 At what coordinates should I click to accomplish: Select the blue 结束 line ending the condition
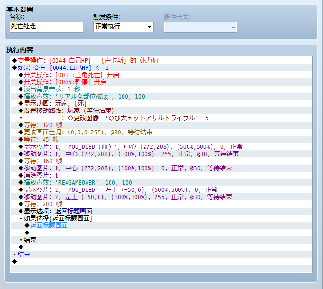(x=161, y=254)
